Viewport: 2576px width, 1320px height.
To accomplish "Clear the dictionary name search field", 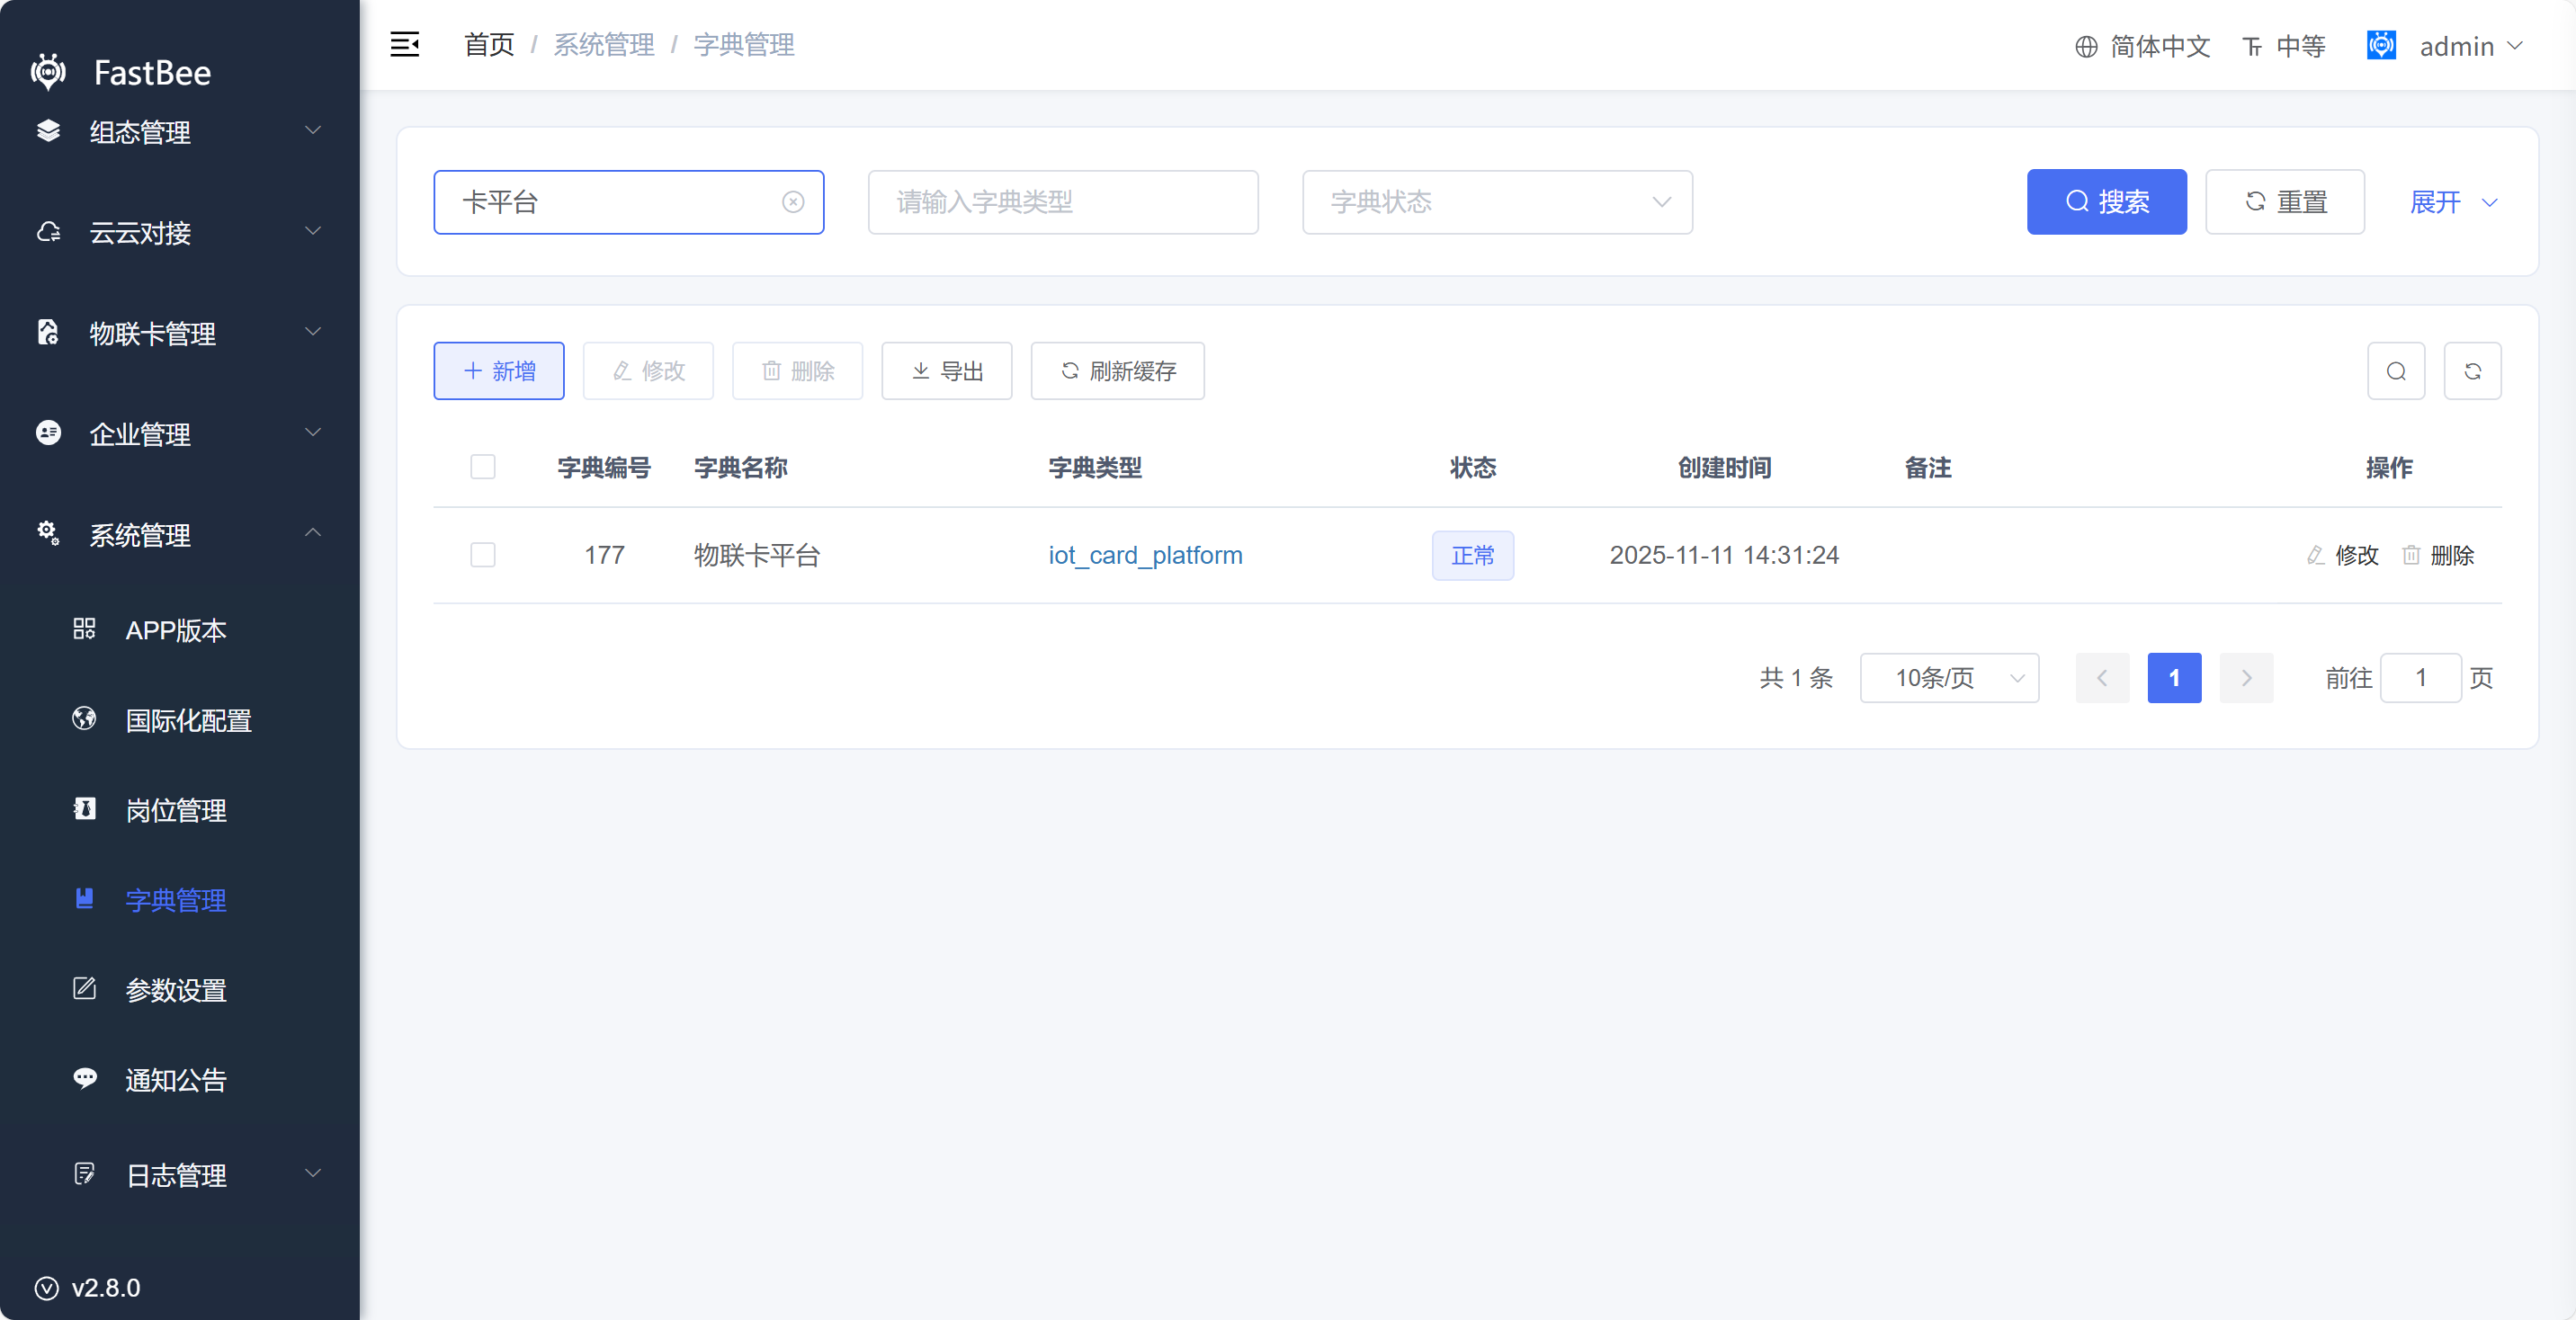I will 793,202.
